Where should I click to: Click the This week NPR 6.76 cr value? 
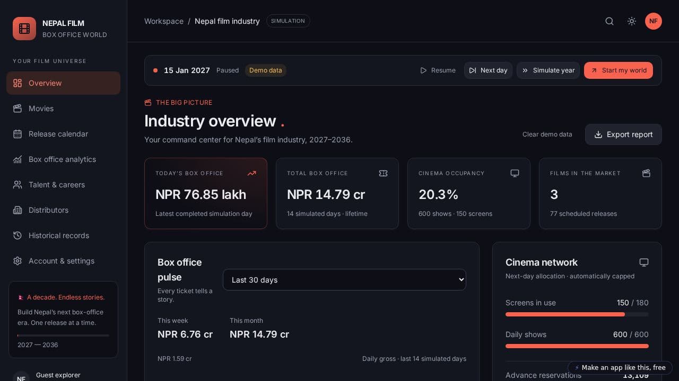click(x=185, y=334)
